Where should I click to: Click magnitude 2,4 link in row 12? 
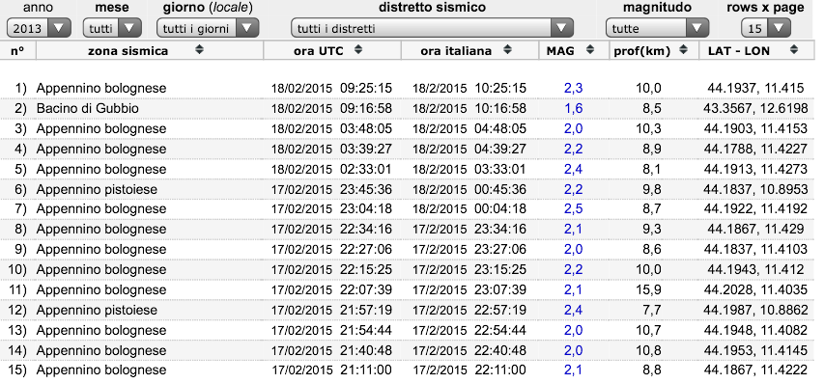(x=574, y=310)
